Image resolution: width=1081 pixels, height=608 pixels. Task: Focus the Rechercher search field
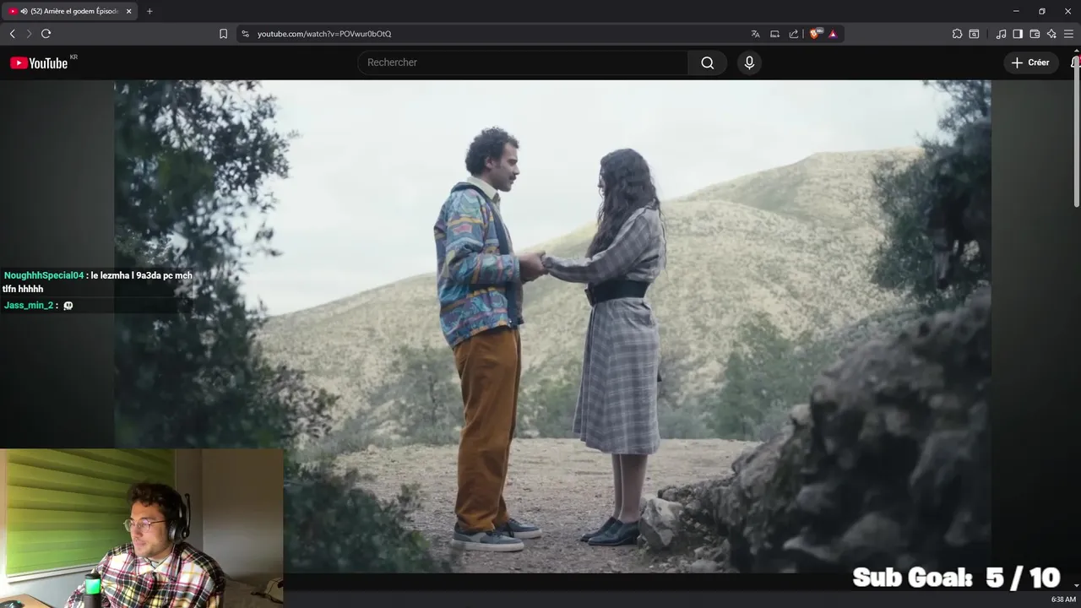pos(523,62)
